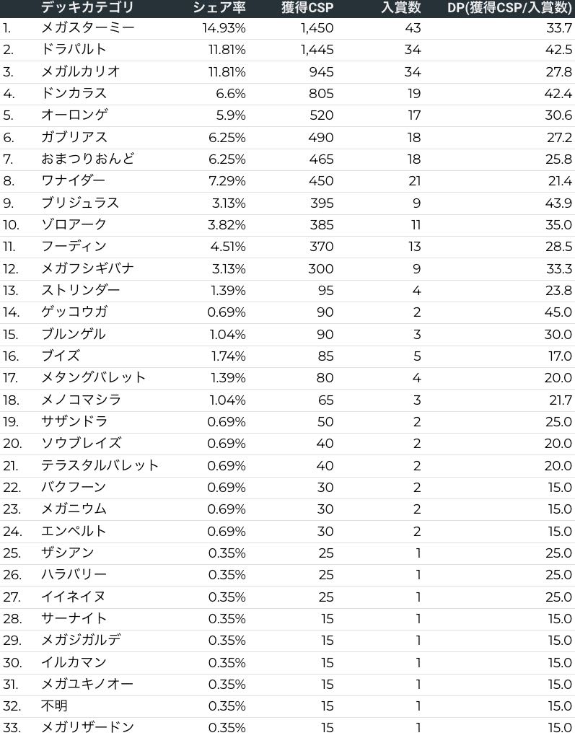The height and width of the screenshot is (738, 575).
Task: Open the メガフシギバナ deck entry
Action: click(x=87, y=268)
